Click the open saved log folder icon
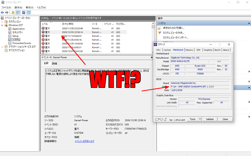The height and width of the screenshot is (156, 251). (159, 28)
